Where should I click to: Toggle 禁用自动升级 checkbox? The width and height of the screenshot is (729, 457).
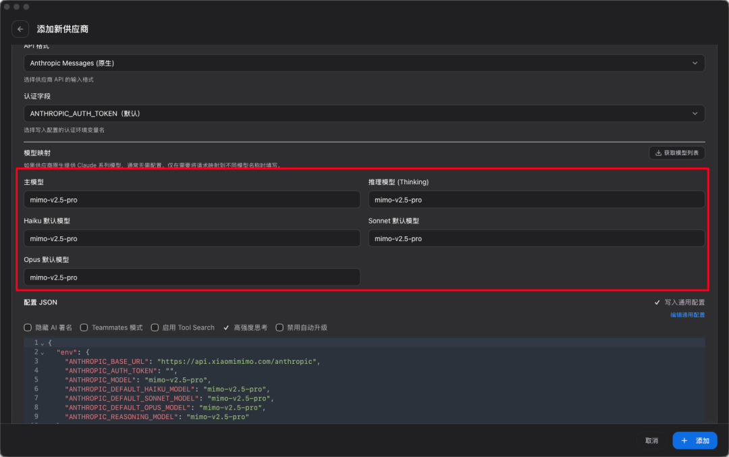pyautogui.click(x=279, y=327)
